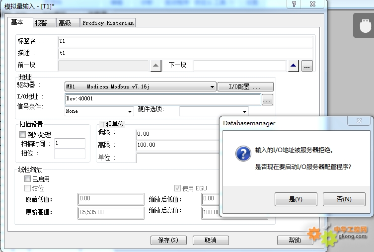
Task: Click the I/O配置 button
Action: coord(245,86)
